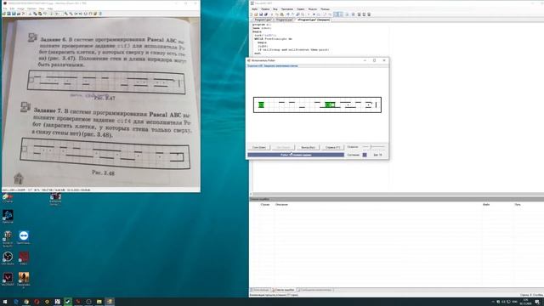Viewport: 544px width, 306px height.
Task: Copy image in IrfanView toolbar
Action: (35, 14)
